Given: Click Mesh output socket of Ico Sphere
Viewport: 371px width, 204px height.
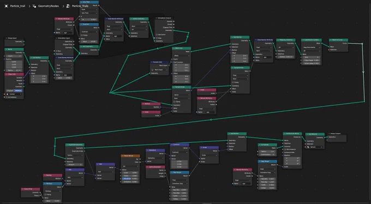Looking at the screenshot, I should point(277,148).
